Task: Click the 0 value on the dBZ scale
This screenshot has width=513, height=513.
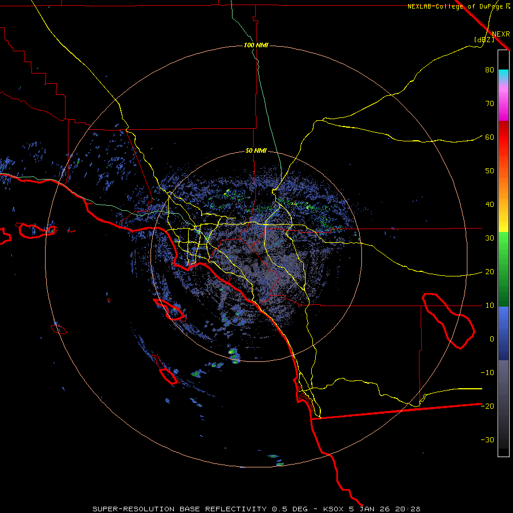Action: tap(492, 339)
